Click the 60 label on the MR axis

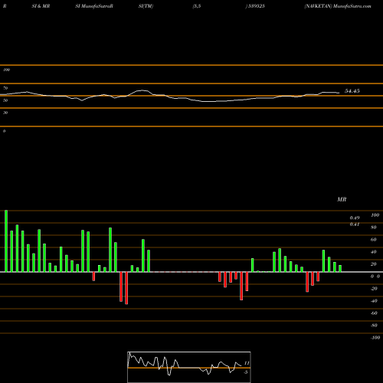tap(374, 240)
